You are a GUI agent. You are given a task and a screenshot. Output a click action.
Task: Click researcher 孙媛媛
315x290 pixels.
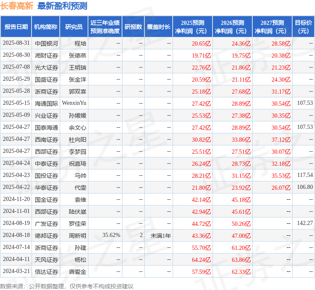[78, 116]
